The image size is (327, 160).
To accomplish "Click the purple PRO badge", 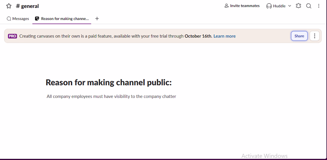I will (12, 36).
